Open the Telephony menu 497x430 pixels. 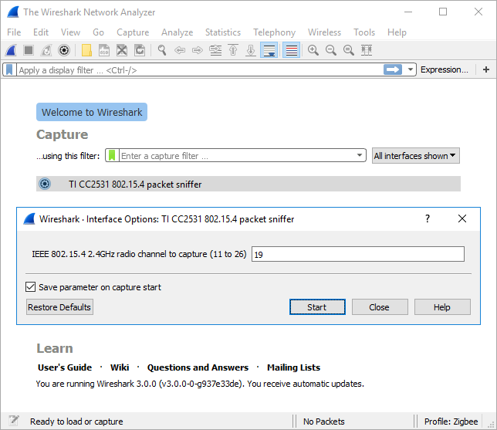tap(274, 32)
